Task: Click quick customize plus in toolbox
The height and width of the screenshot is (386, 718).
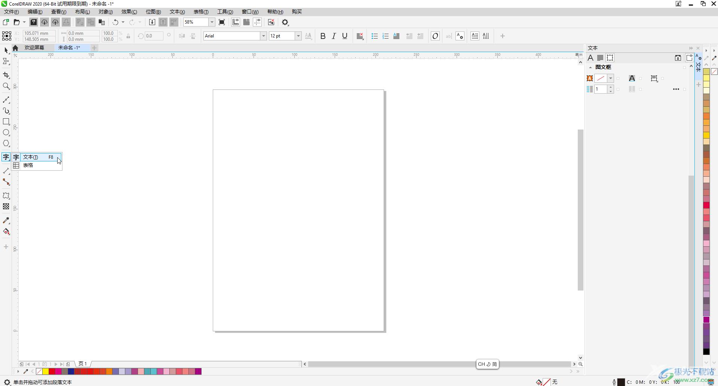Action: pos(6,247)
